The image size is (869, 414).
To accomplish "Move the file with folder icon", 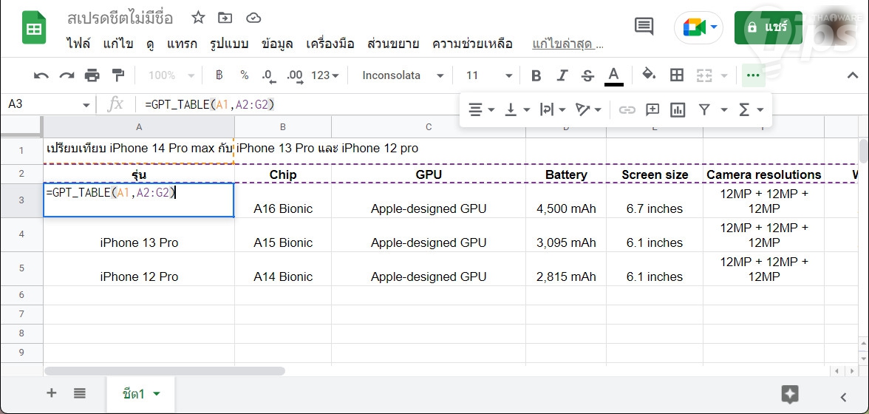I will click(x=225, y=18).
